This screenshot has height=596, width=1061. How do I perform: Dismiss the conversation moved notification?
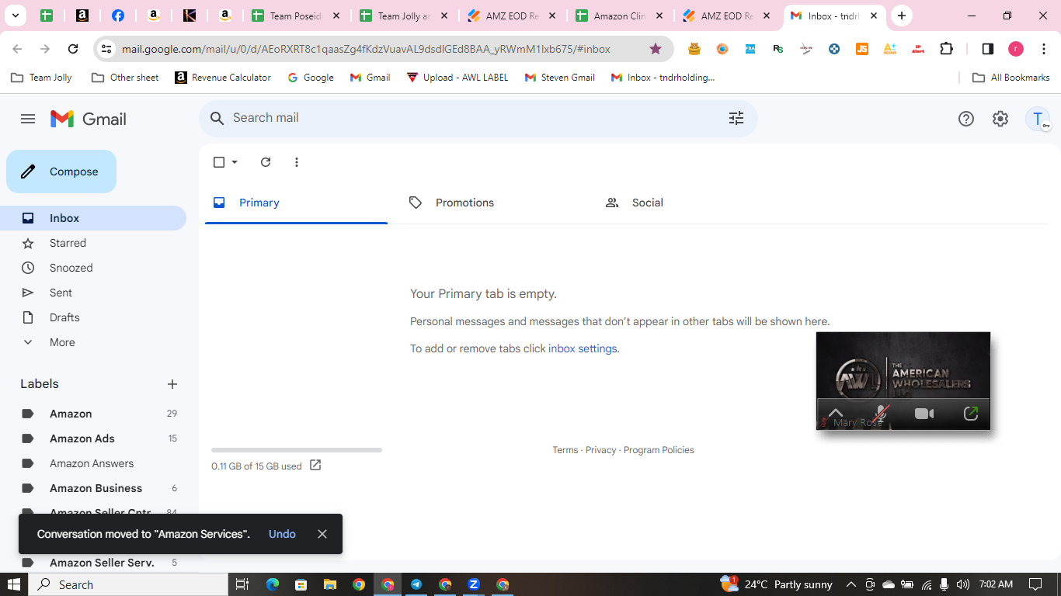coord(322,534)
